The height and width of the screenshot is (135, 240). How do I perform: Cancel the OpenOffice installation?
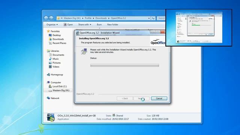(159, 98)
